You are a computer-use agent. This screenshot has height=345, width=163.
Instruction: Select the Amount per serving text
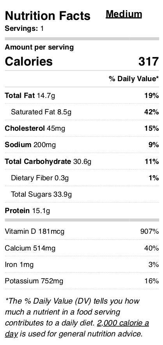(x=39, y=47)
